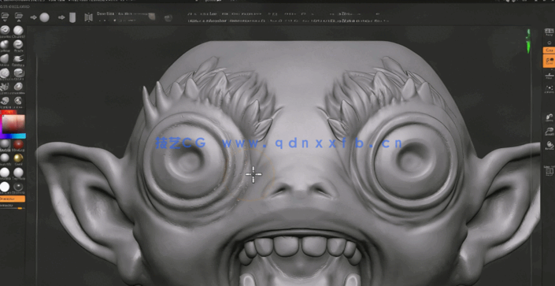Select the sphere primitive icon in top toolbar
The height and width of the screenshot is (286, 555).
pos(44,17)
